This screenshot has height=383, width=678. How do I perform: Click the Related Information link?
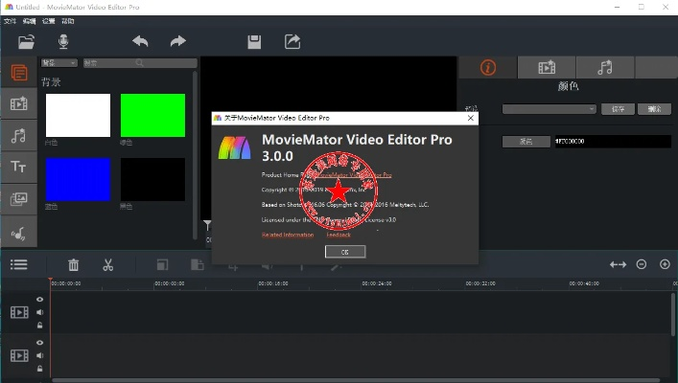(x=288, y=235)
